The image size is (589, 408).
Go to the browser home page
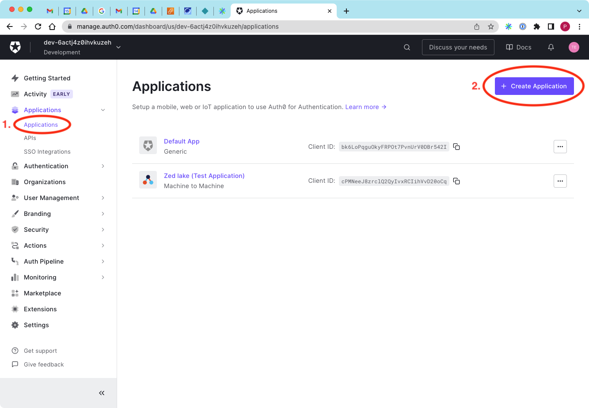pos(52,26)
